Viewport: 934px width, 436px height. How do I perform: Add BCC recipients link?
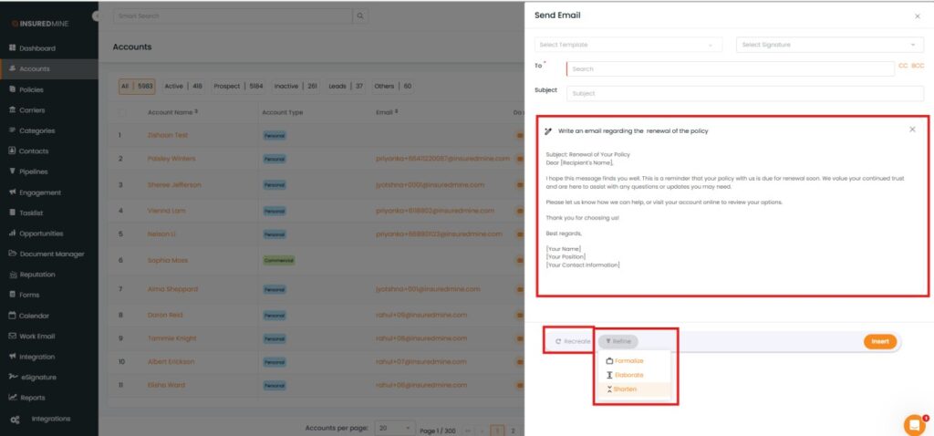tap(918, 66)
